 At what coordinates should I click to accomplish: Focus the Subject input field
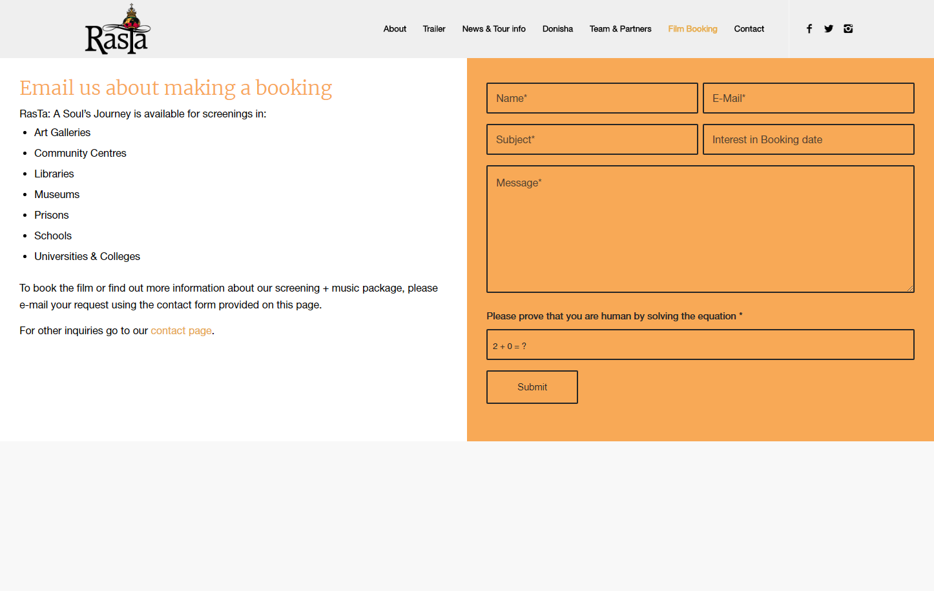(x=592, y=139)
